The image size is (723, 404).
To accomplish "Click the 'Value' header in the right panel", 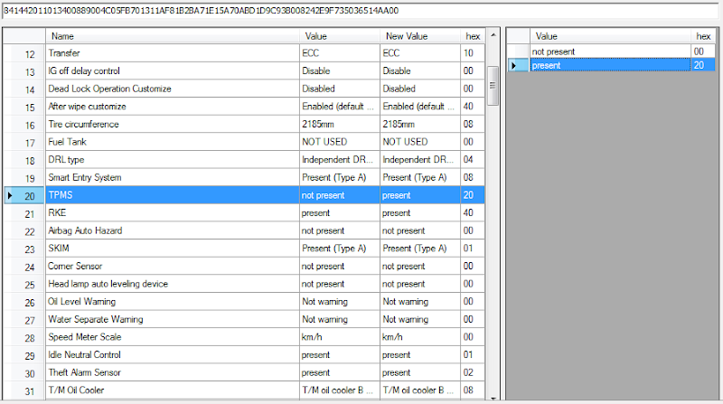I will click(x=610, y=36).
